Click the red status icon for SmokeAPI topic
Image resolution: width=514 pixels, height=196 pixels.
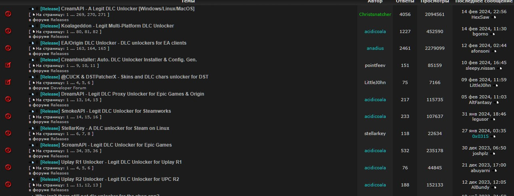(x=8, y=116)
